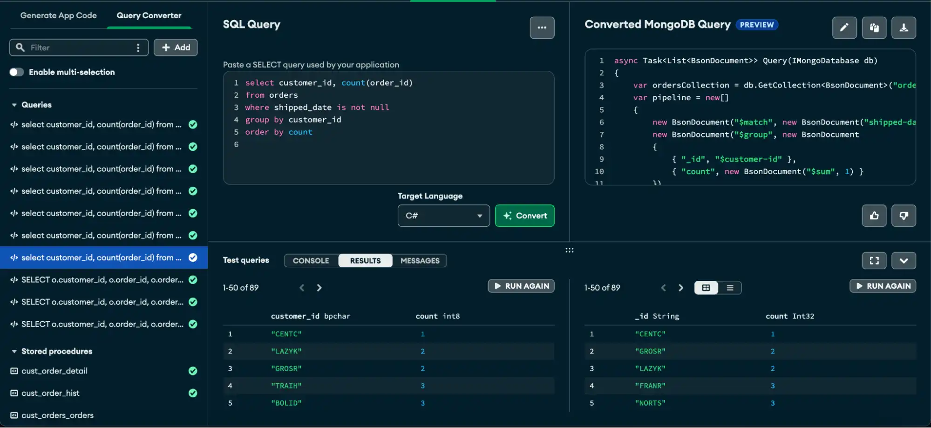This screenshot has width=931, height=428.
Task: Select "TRAIH" cell in SQL results
Action: [286, 386]
